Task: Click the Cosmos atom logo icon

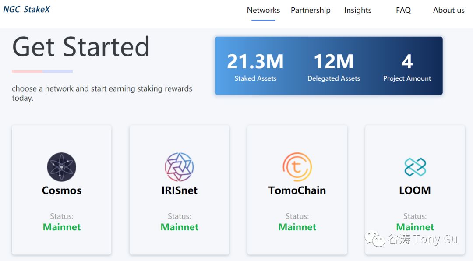Action: (x=62, y=167)
